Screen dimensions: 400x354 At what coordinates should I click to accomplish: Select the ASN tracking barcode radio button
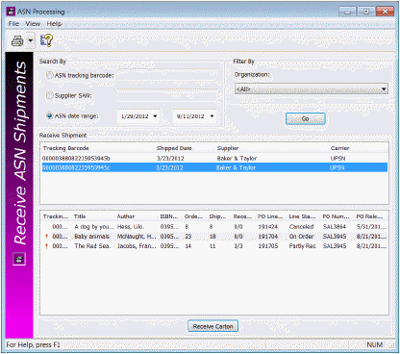pyautogui.click(x=49, y=75)
